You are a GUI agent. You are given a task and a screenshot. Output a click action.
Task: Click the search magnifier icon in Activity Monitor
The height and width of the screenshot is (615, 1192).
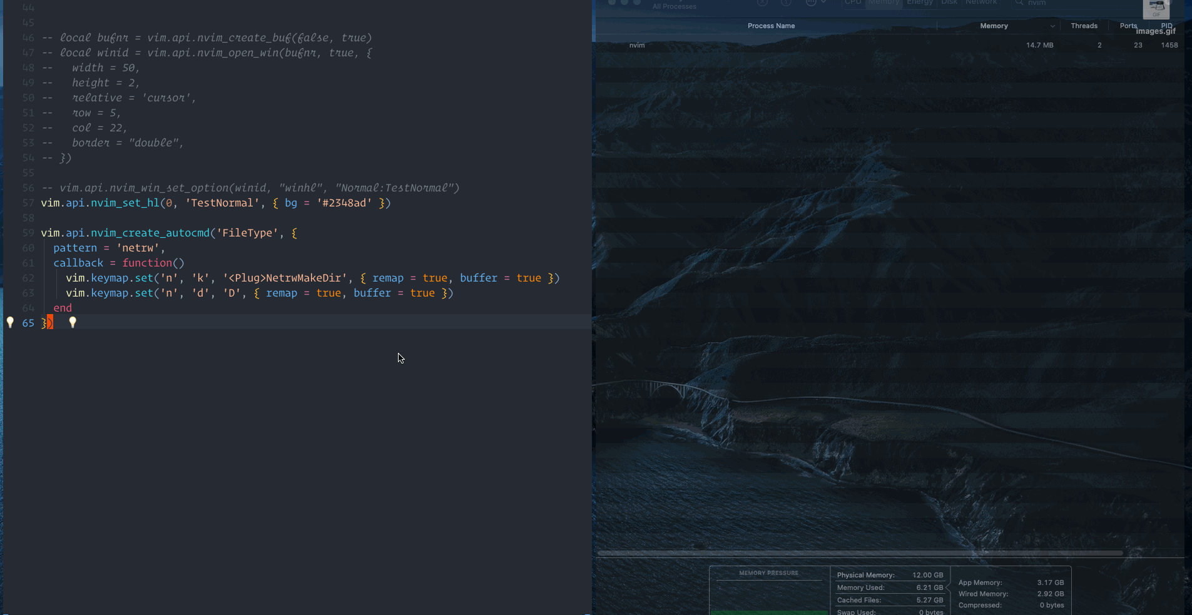(1019, 3)
